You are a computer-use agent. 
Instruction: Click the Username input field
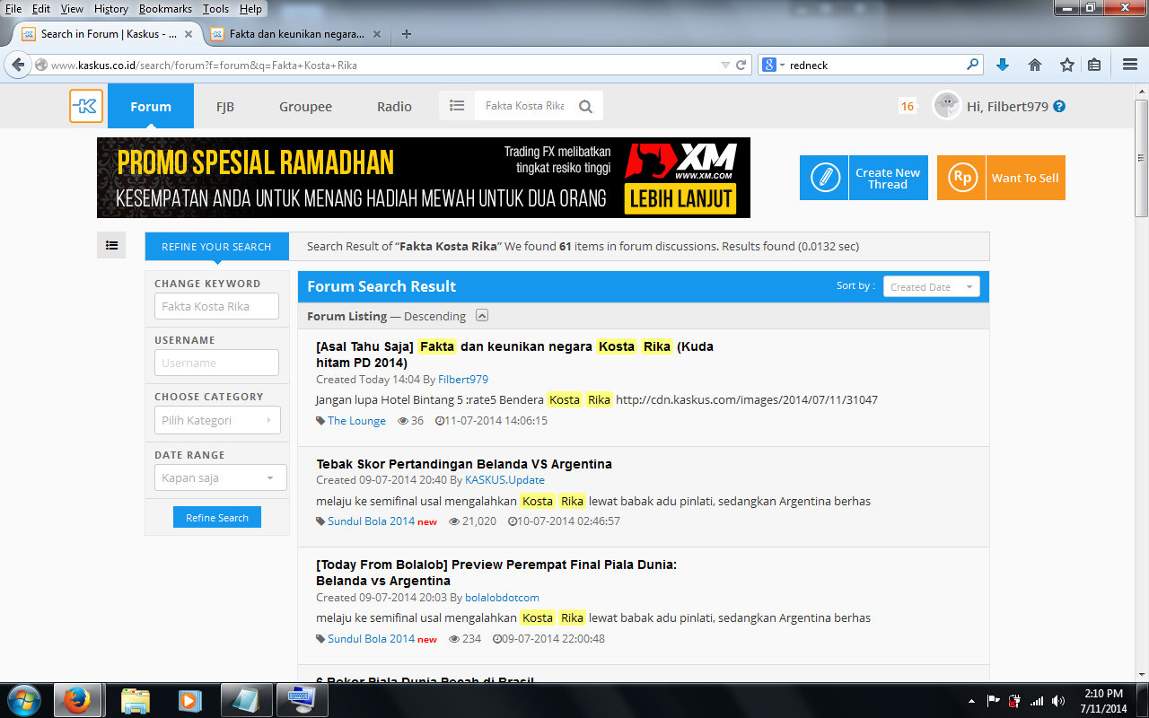pos(216,363)
